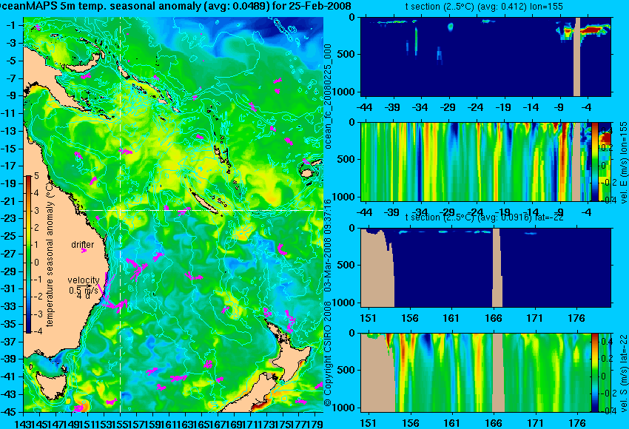Select the 'drifter' legend label

coord(83,245)
